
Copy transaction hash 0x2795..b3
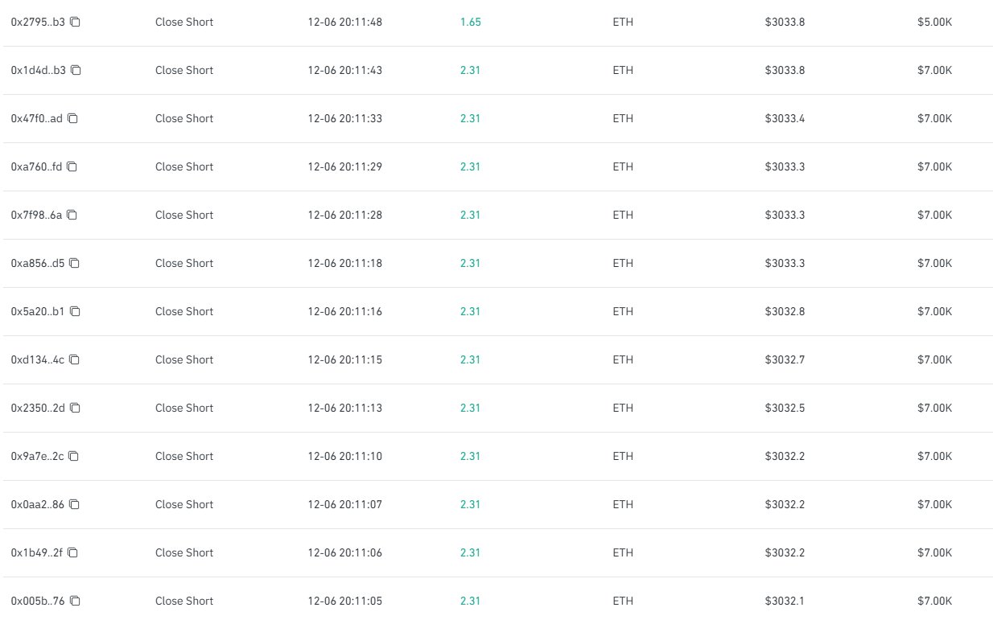[x=75, y=22]
